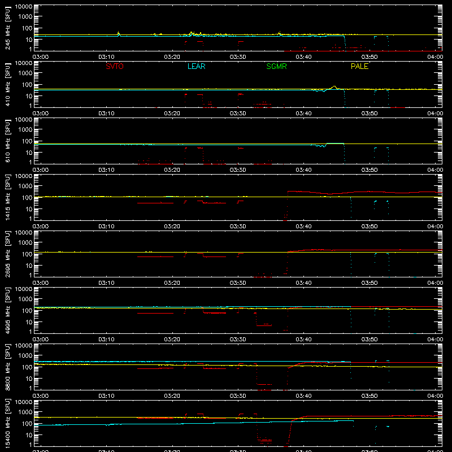Click 03:20 tick label under 245 MHz panel
Screen dimensions: 452x452
point(172,57)
